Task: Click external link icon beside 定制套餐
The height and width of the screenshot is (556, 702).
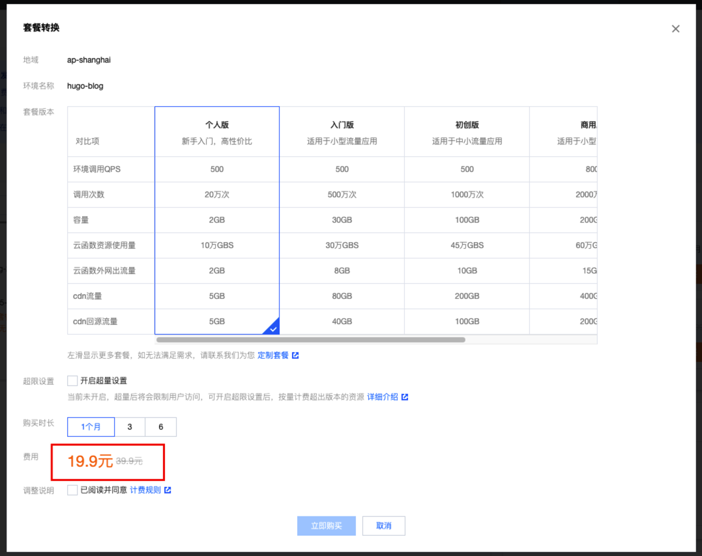Action: [x=295, y=355]
